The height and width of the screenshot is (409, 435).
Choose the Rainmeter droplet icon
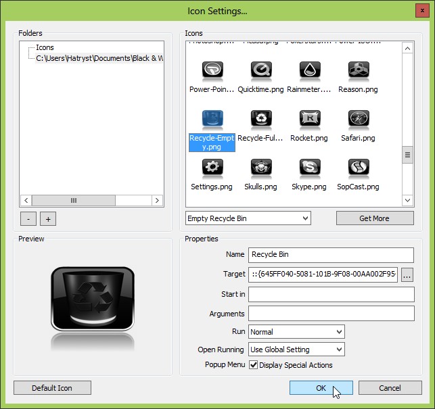(310, 71)
